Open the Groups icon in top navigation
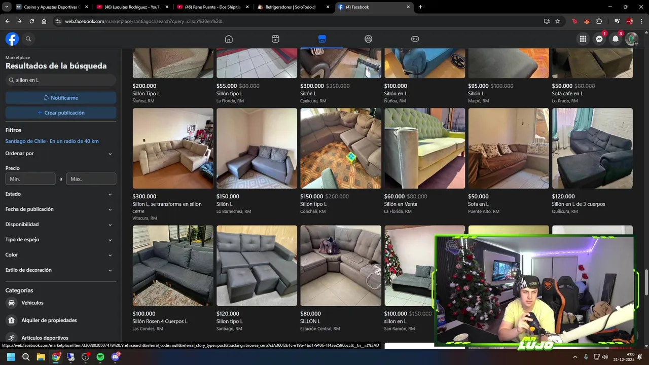649x365 pixels. click(x=369, y=39)
